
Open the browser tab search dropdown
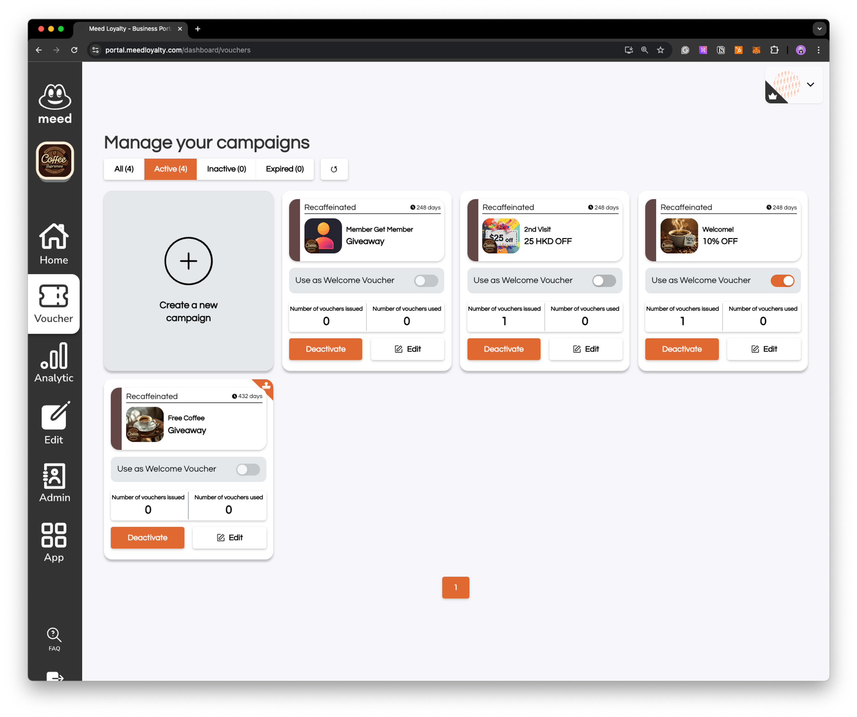[x=819, y=28]
